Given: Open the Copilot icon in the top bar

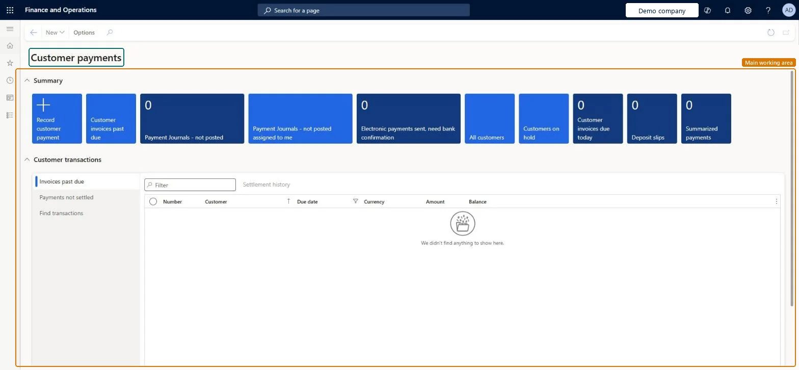Looking at the screenshot, I should (x=707, y=10).
